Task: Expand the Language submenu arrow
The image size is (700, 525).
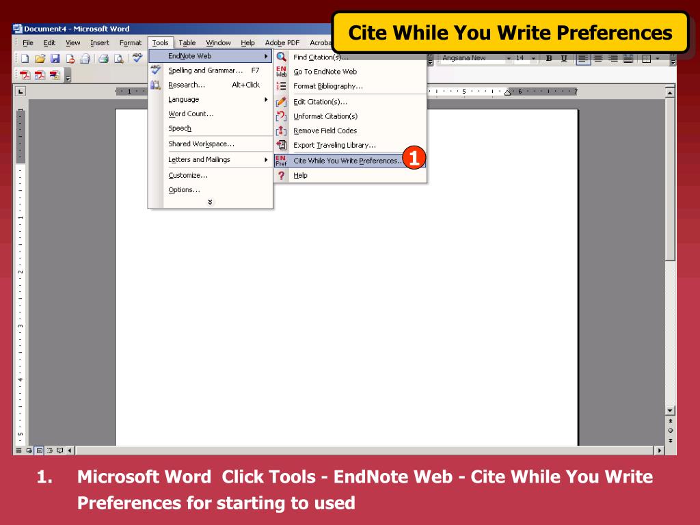Action: pyautogui.click(x=266, y=100)
